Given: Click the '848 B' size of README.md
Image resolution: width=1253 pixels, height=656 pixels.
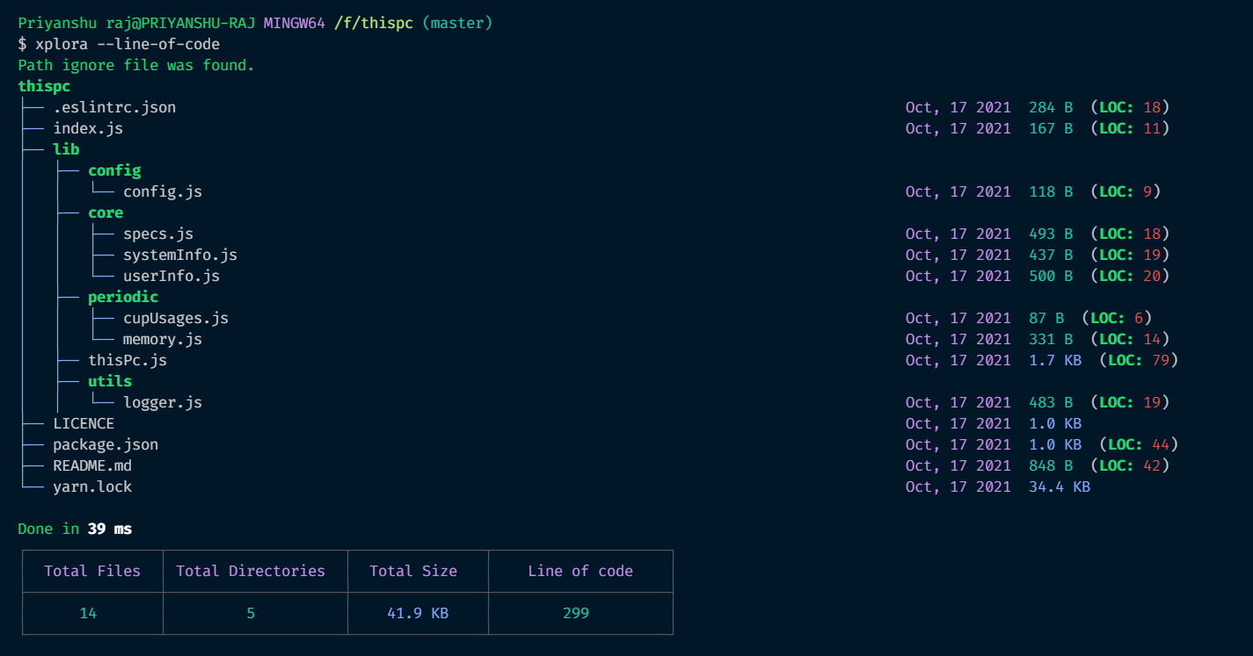Looking at the screenshot, I should 1051,465.
